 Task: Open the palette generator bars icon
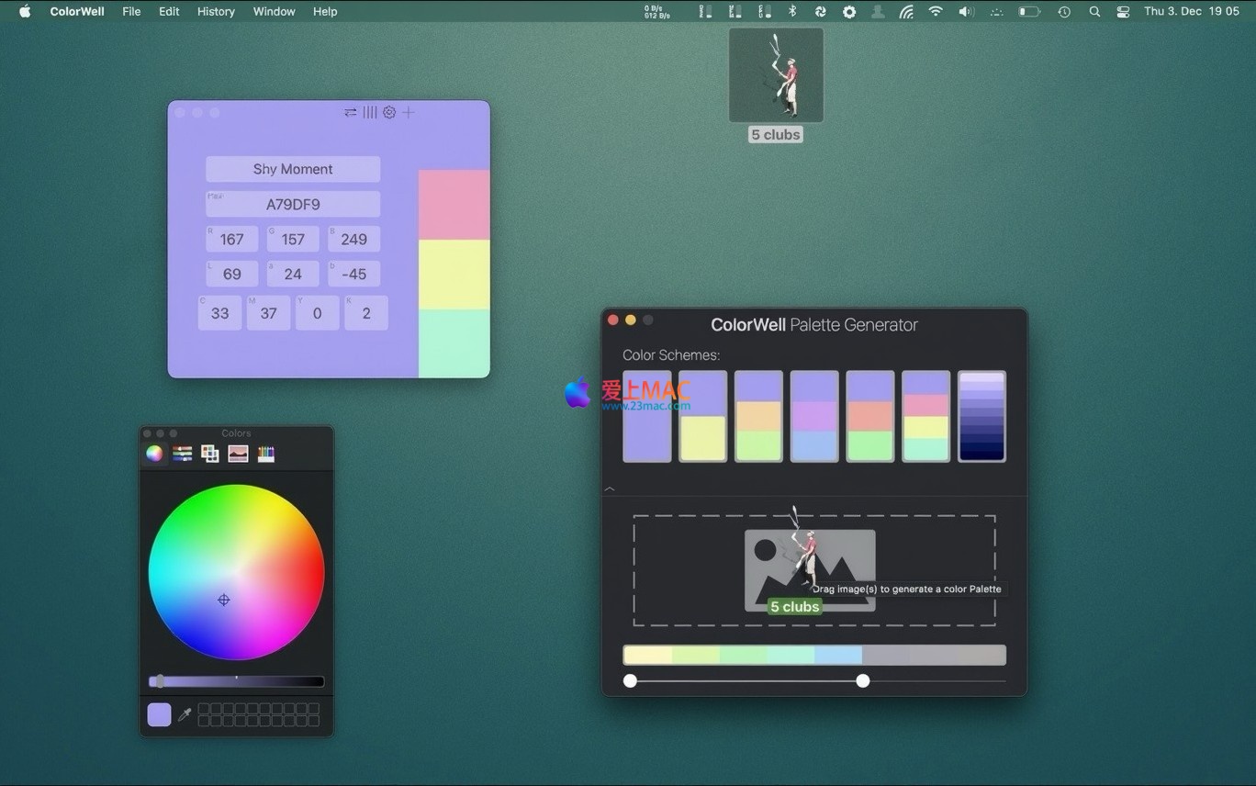[369, 112]
